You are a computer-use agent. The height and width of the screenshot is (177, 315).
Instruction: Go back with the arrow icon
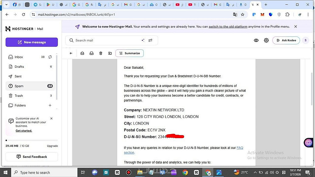[71, 53]
